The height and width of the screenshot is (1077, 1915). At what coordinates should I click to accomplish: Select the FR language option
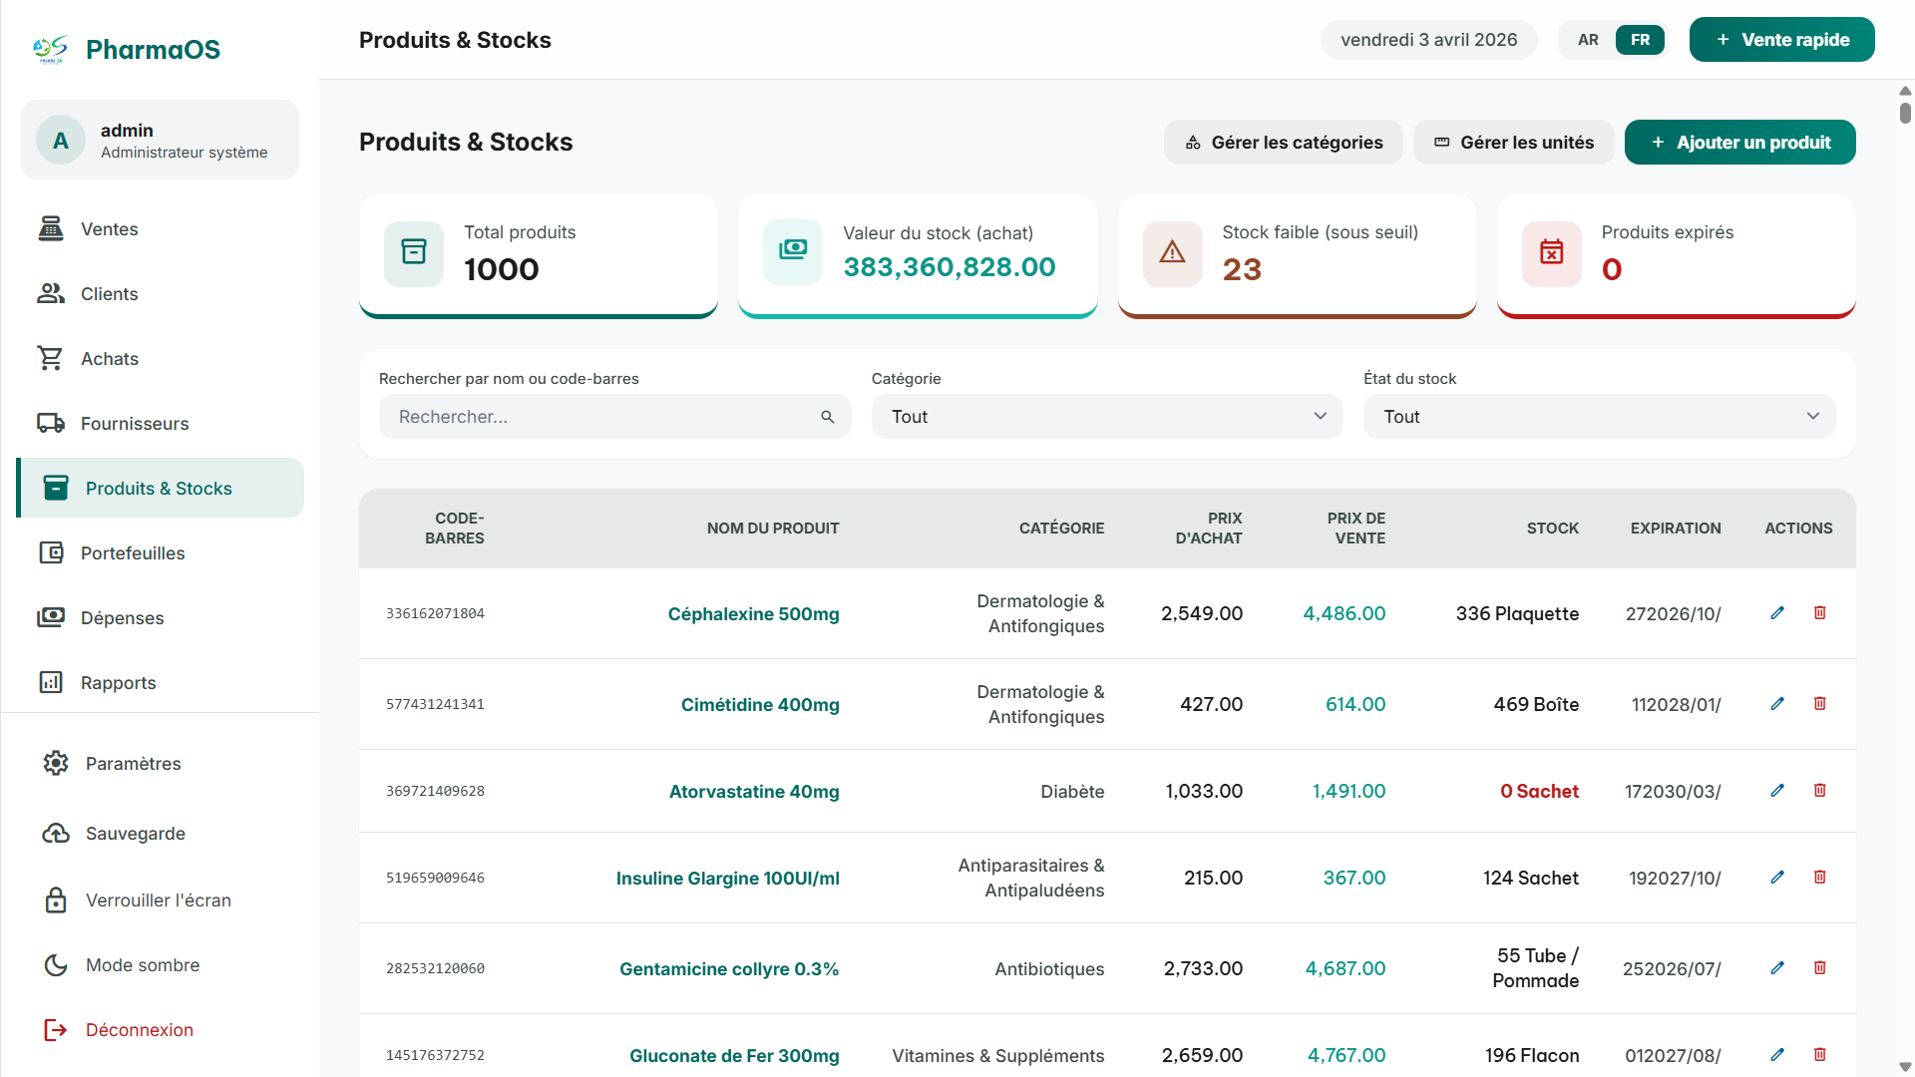coord(1640,40)
